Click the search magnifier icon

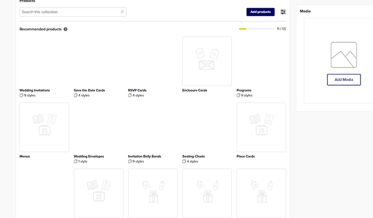coord(122,12)
